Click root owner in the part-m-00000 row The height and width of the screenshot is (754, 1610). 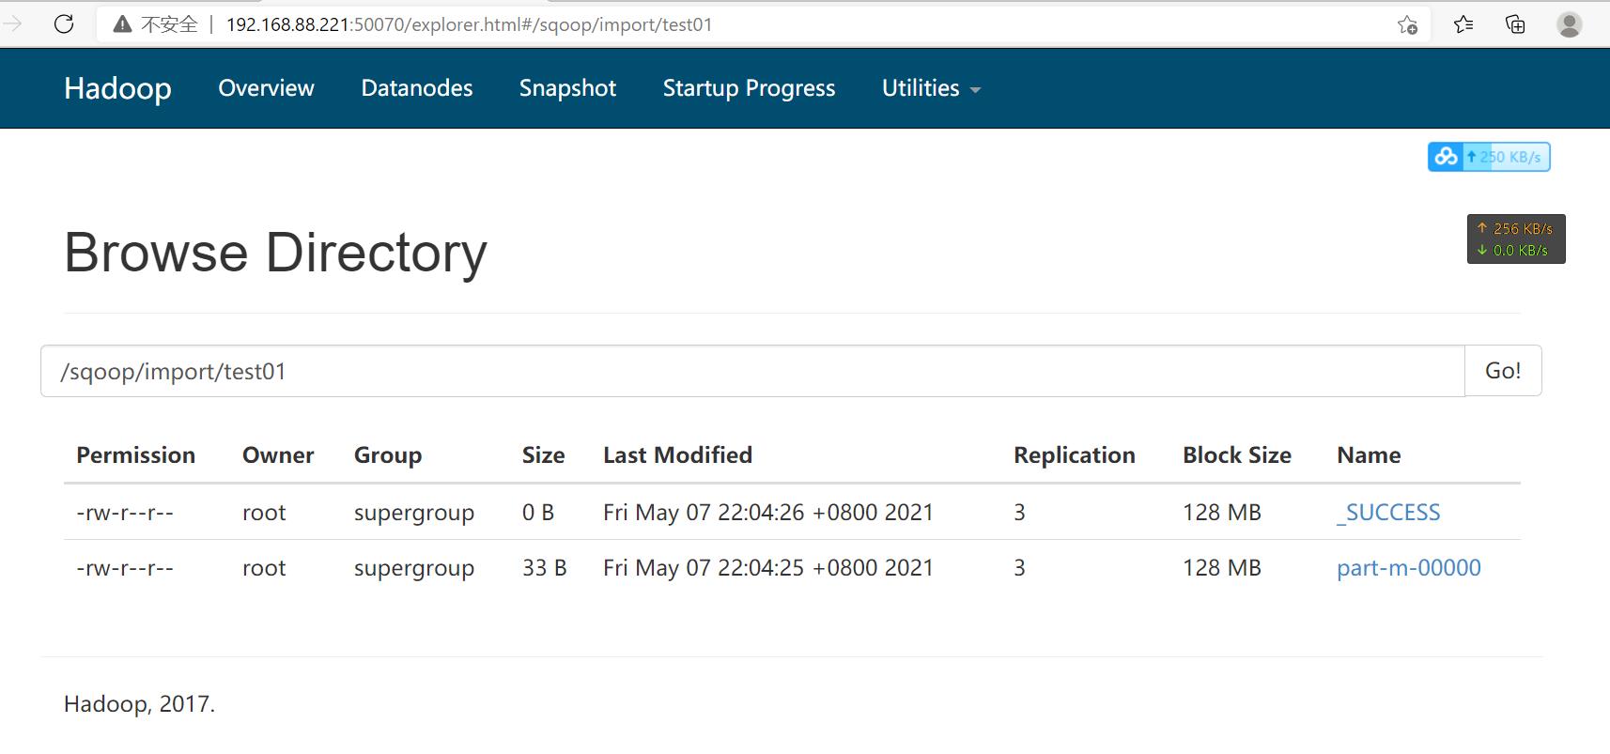click(264, 568)
